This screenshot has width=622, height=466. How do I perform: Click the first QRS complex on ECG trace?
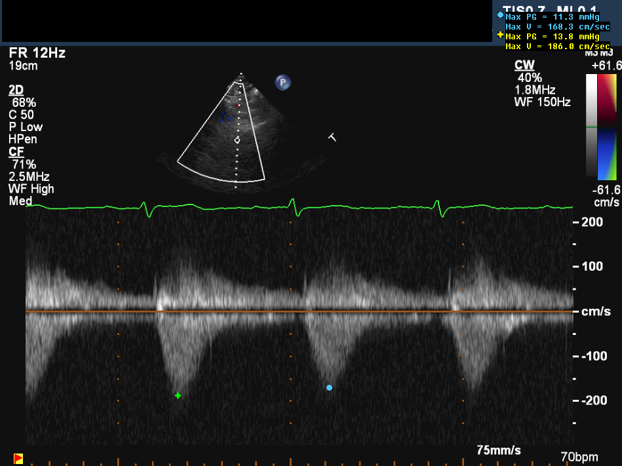pos(146,208)
